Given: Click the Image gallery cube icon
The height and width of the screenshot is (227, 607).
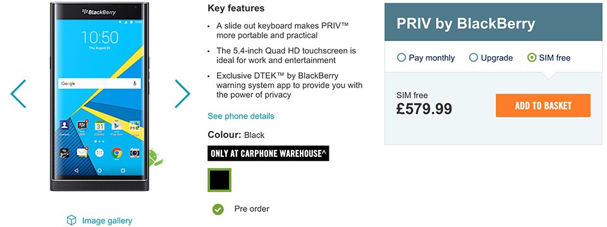Looking at the screenshot, I should (x=71, y=220).
